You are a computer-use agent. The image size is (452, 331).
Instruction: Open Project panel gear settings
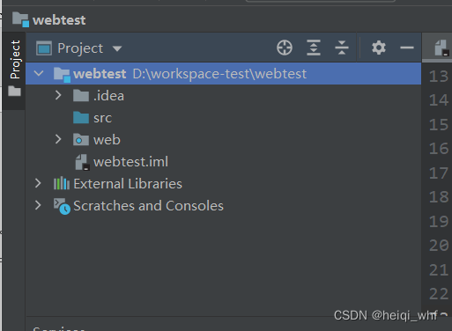(379, 48)
